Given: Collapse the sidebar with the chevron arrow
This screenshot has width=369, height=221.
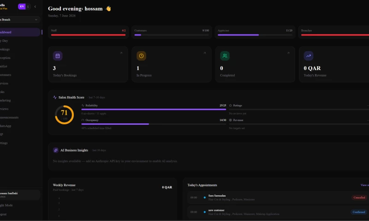Looking at the screenshot, I should 35,6.
